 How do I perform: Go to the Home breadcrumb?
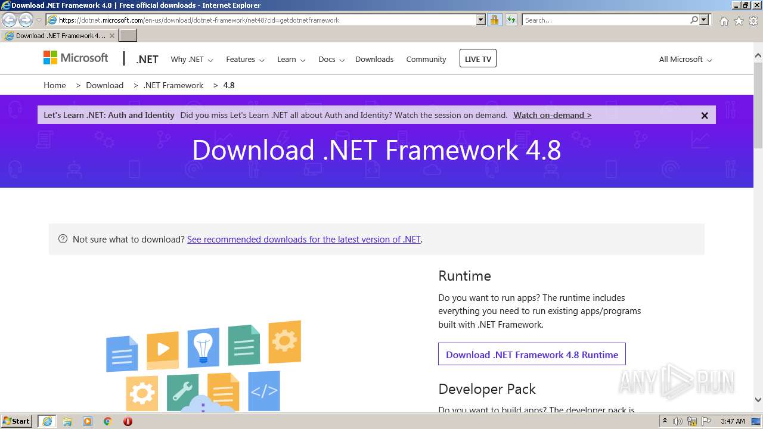click(x=55, y=85)
